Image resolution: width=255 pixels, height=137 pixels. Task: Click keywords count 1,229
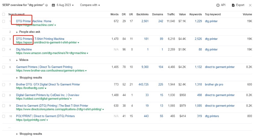[x=198, y=21]
